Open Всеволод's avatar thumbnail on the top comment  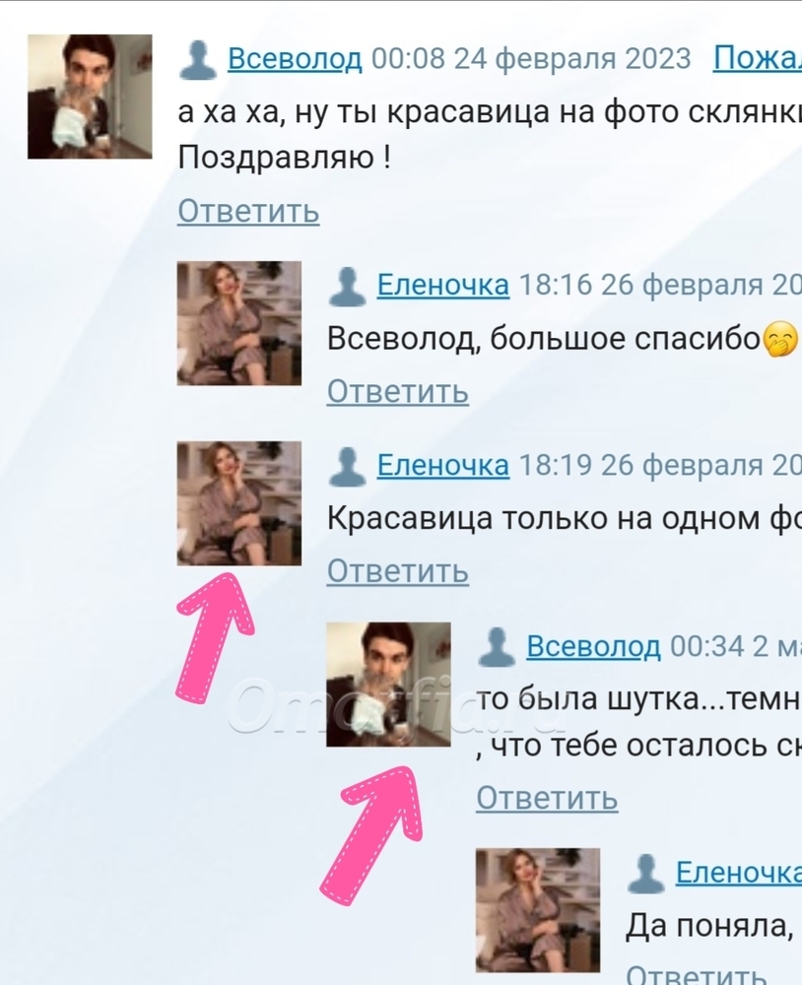(90, 97)
